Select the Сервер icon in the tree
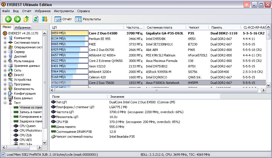 tap(11, 52)
